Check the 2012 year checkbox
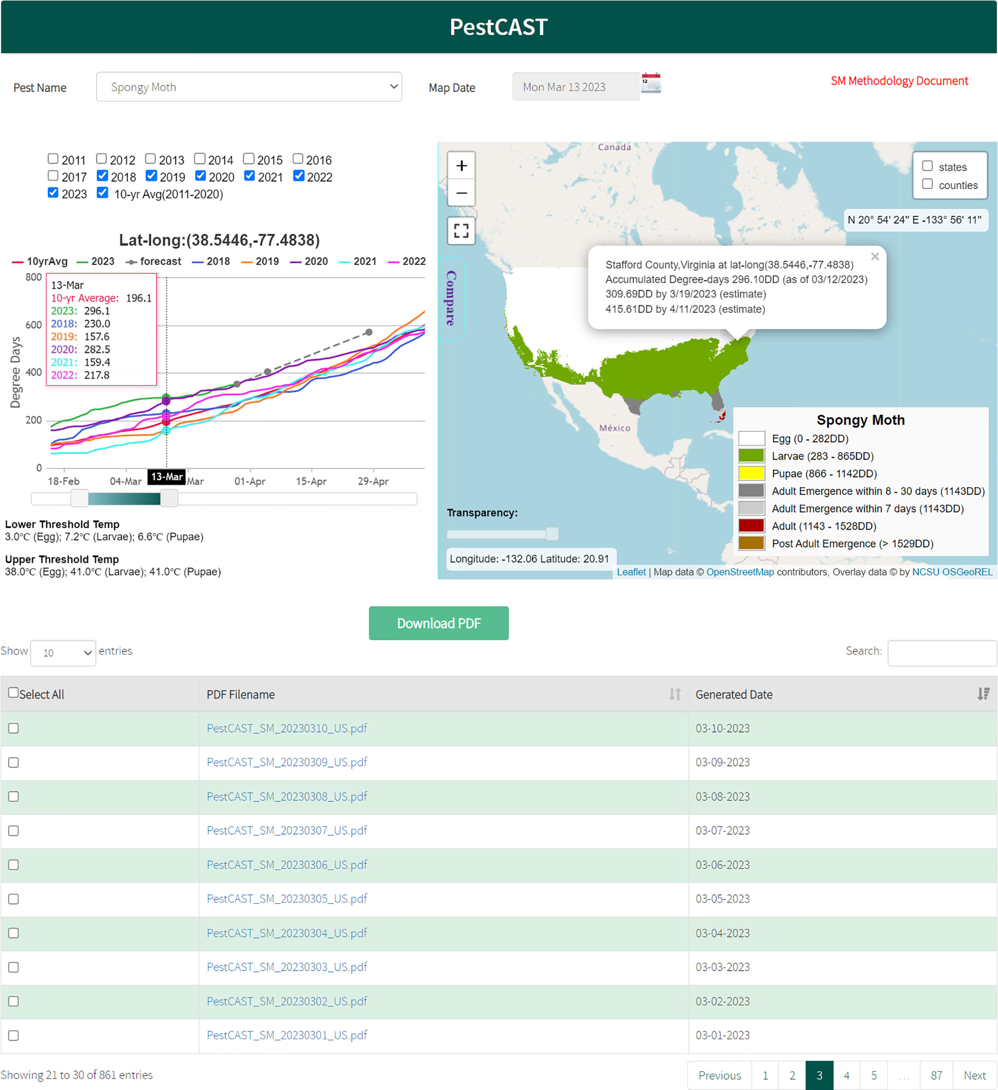Viewport: 998px width, 1090px height. click(101, 159)
